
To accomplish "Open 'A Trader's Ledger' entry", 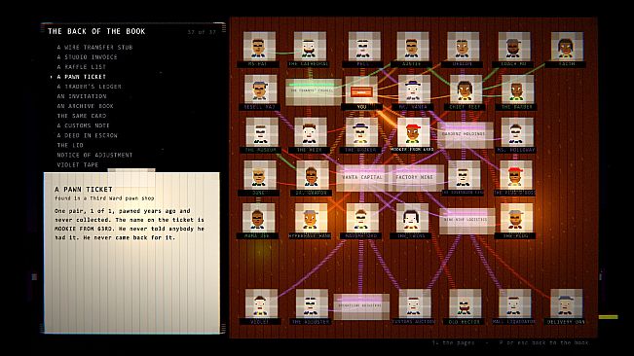I will 89,87.
